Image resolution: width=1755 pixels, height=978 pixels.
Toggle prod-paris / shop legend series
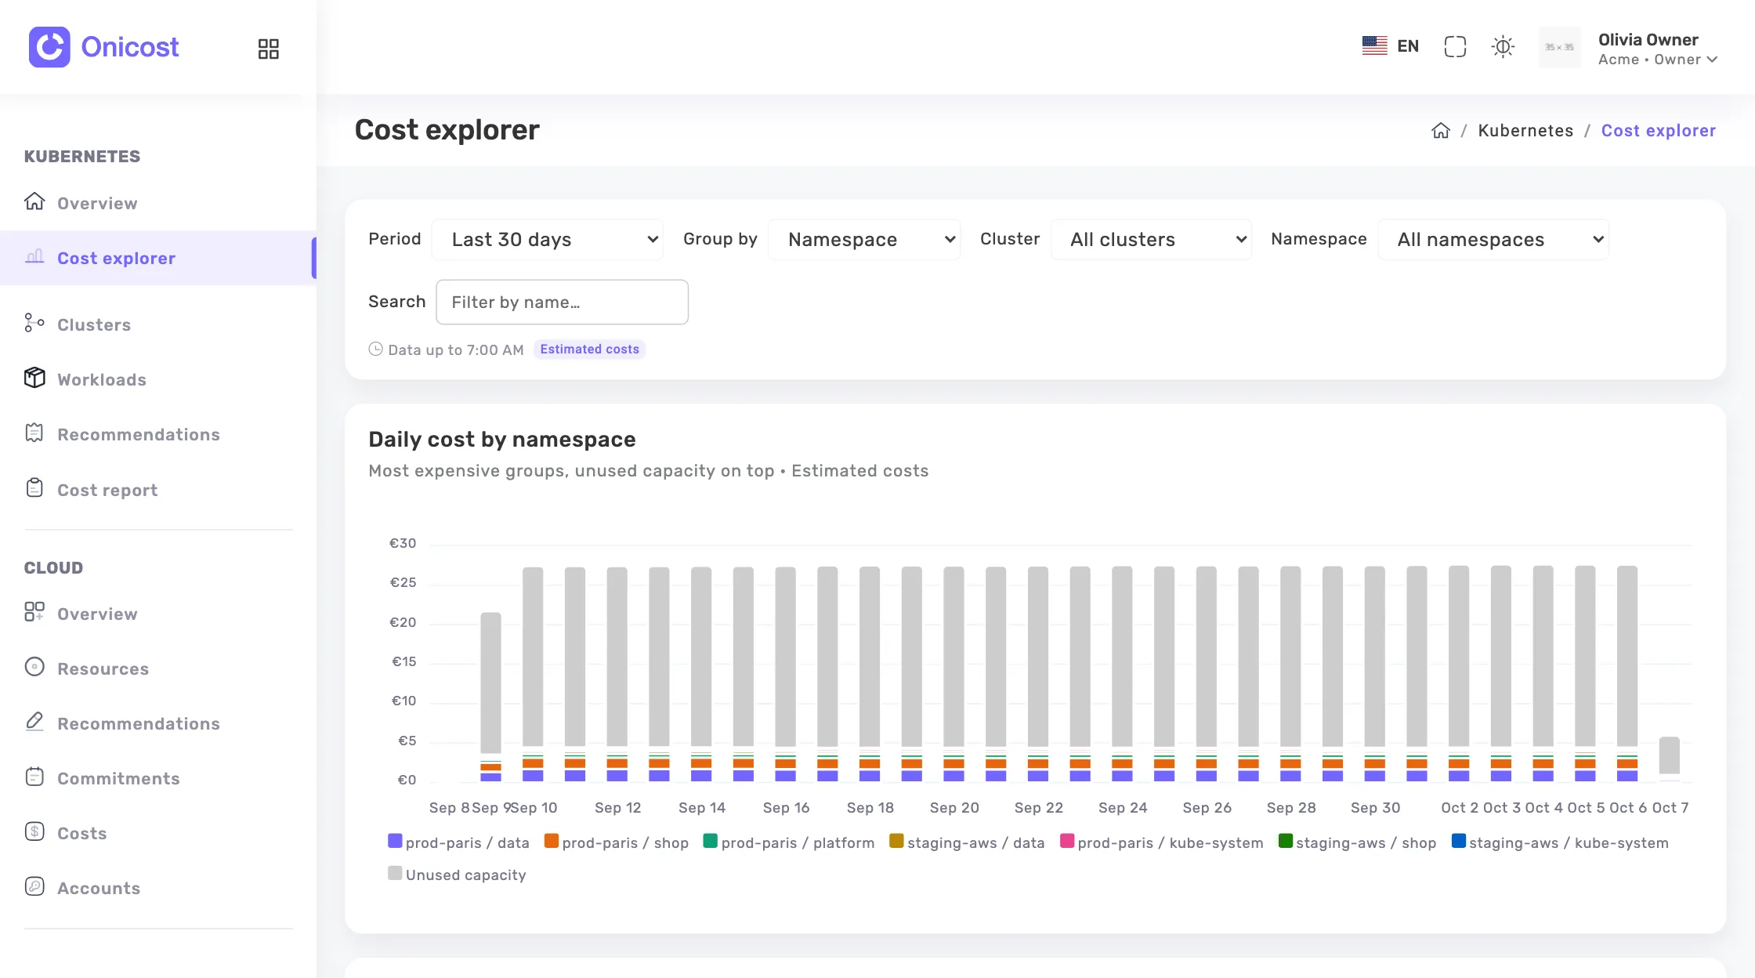(616, 842)
